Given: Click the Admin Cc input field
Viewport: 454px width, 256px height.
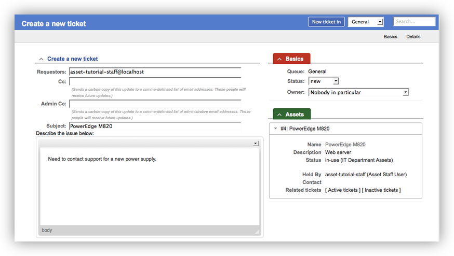Looking at the screenshot, I should click(155, 104).
